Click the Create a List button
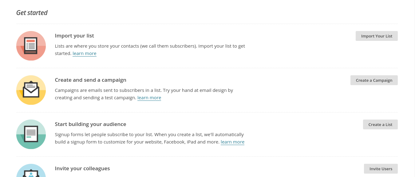 pos(380,124)
